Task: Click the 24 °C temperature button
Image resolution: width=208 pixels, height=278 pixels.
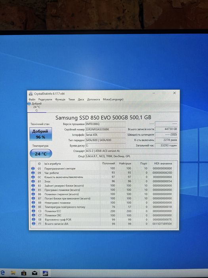Action: [x=41, y=154]
